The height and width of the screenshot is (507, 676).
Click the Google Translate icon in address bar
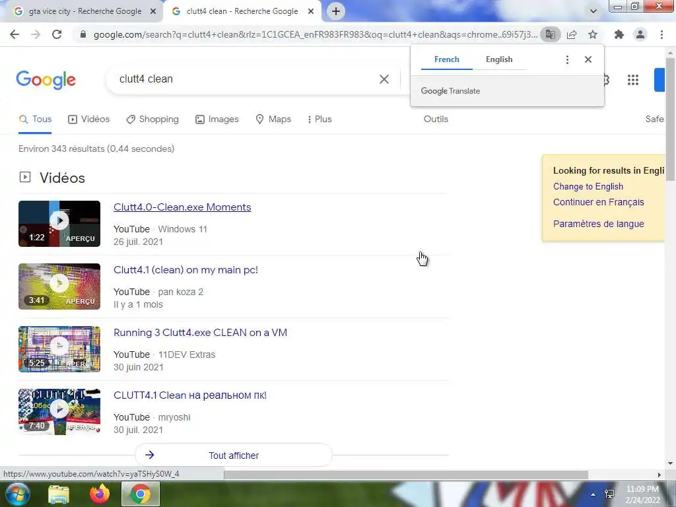coord(550,34)
